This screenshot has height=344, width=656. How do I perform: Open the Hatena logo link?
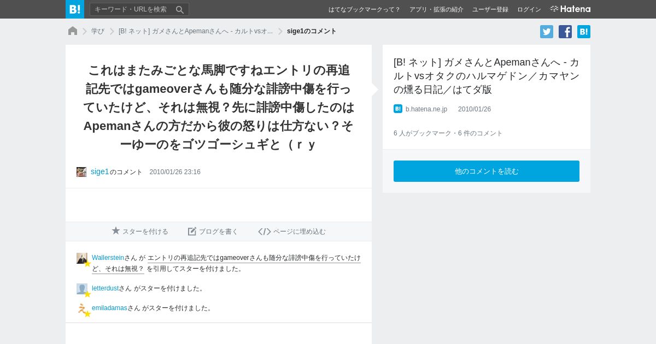click(x=570, y=9)
